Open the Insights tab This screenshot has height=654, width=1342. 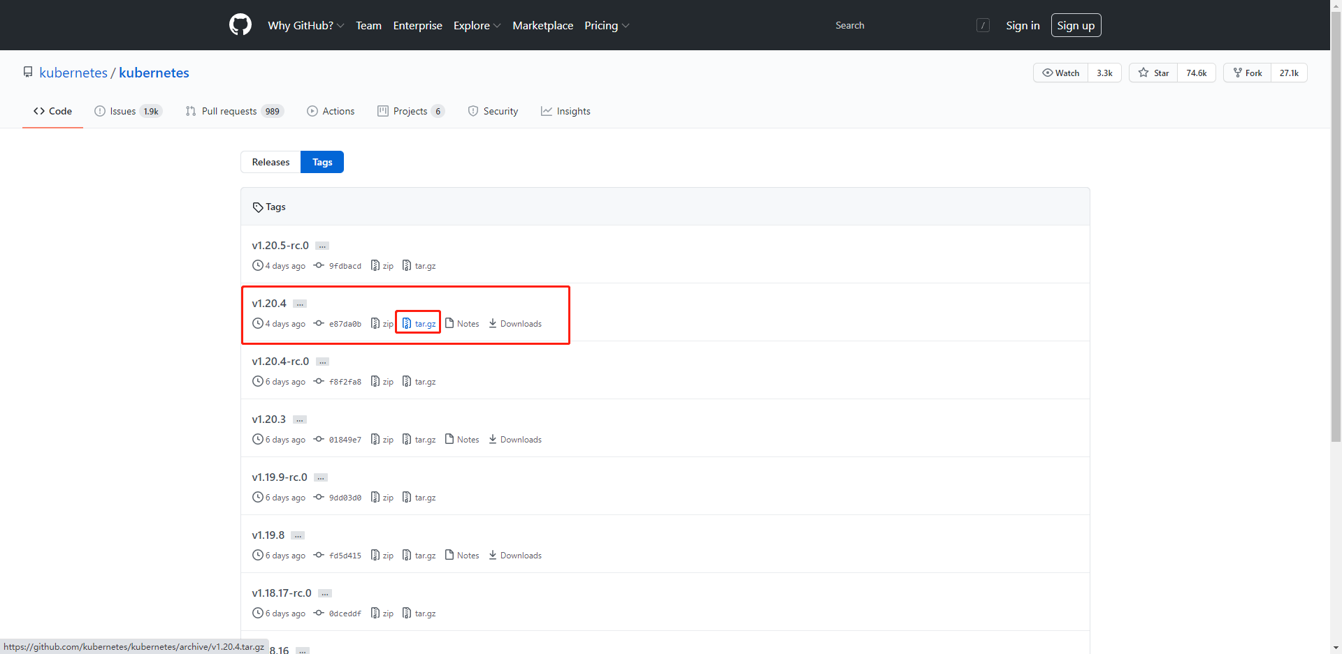point(565,111)
